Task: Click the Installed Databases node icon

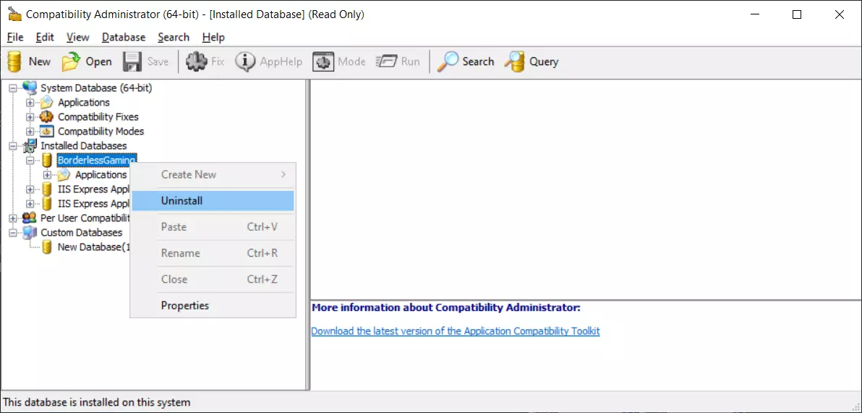Action: pyautogui.click(x=30, y=145)
